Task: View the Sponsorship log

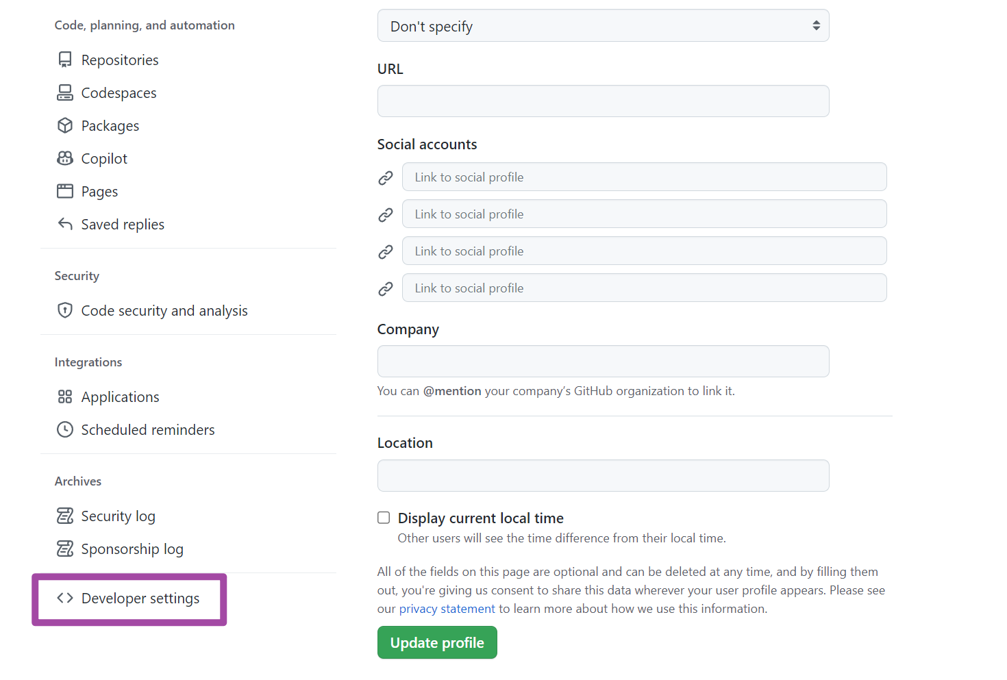Action: (x=132, y=549)
